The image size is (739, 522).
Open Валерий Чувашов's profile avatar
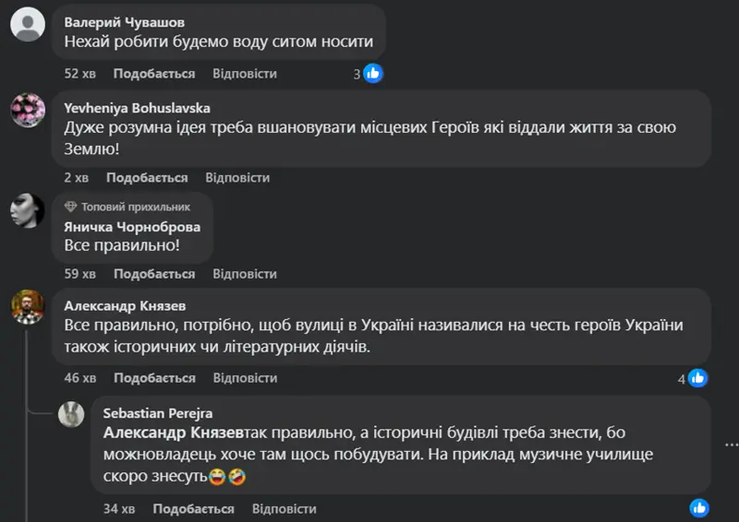pos(28,25)
